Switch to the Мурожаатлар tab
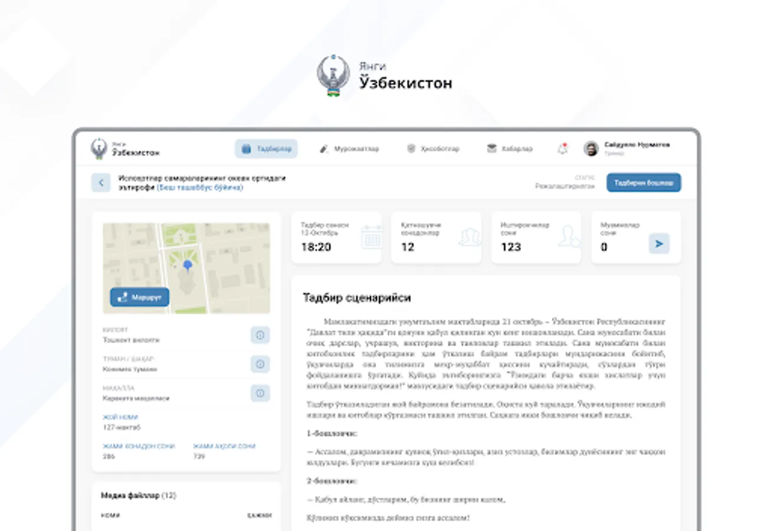 (x=349, y=149)
